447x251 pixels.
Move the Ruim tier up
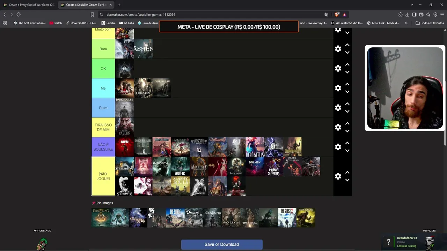click(x=347, y=104)
